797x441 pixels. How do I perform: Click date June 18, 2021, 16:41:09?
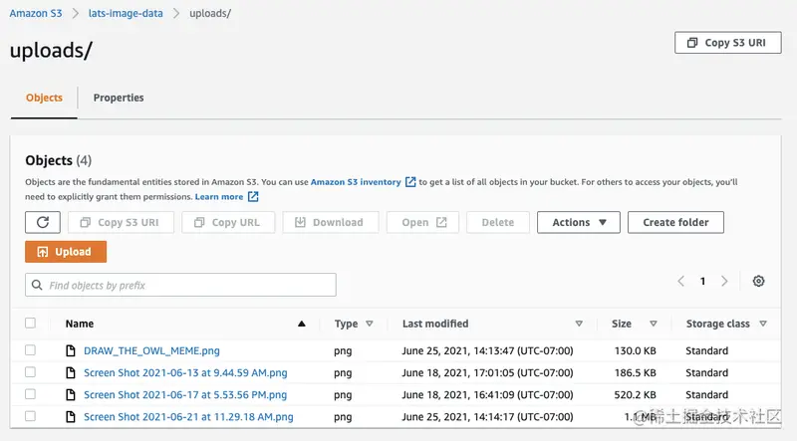coord(487,395)
